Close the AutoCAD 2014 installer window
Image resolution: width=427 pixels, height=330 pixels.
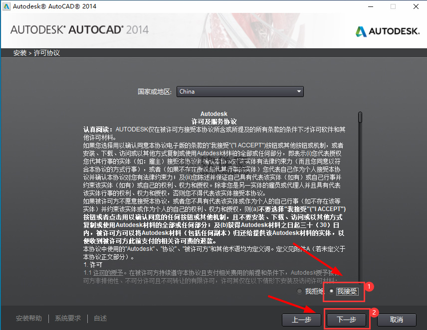[416, 6]
